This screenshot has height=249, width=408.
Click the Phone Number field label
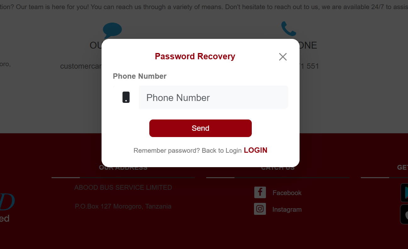pyautogui.click(x=140, y=76)
